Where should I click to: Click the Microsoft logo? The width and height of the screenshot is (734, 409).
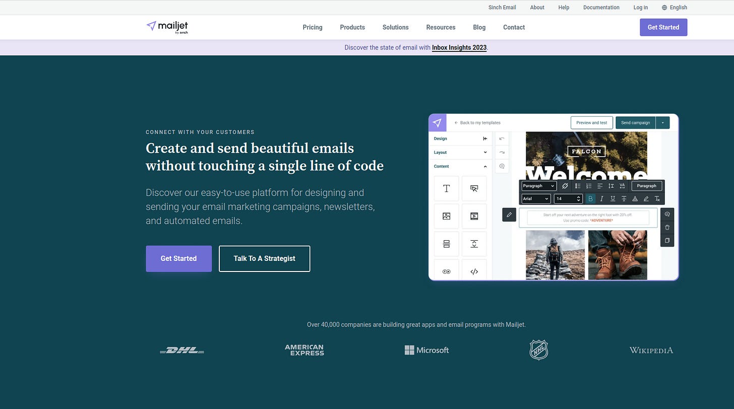426,350
